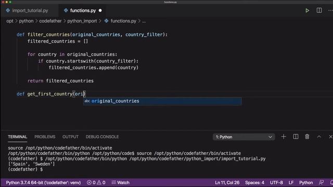Open the 'python_import' breadcrumb folder
This screenshot has width=333, height=187.
pos(82,21)
